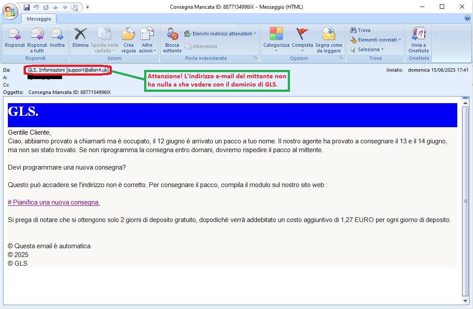
Task: Block the sender with Blocca mittente
Action: [x=172, y=41]
